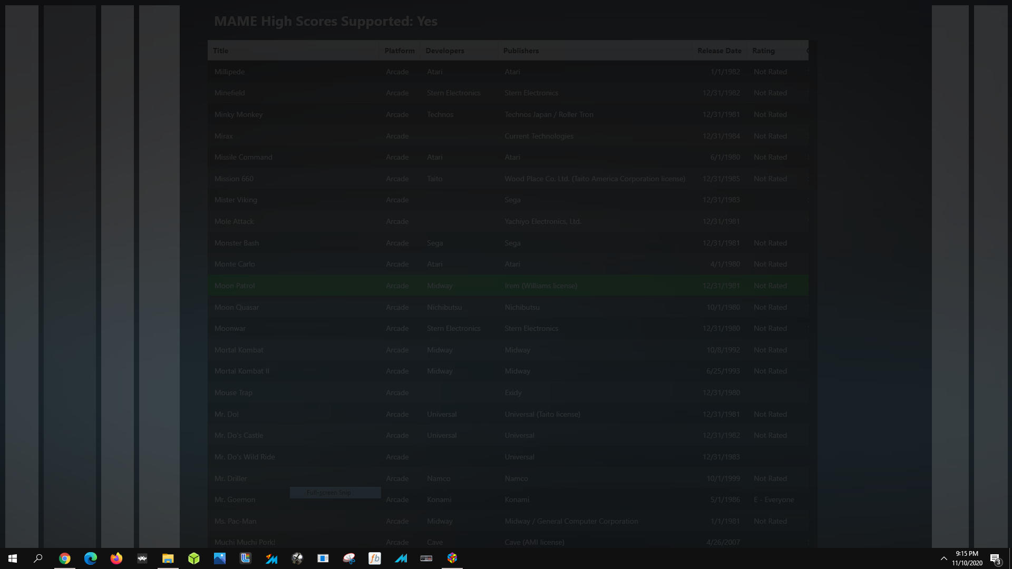1012x569 pixels.
Task: Launch the fb FinalBurn taskbar app
Action: (375, 558)
